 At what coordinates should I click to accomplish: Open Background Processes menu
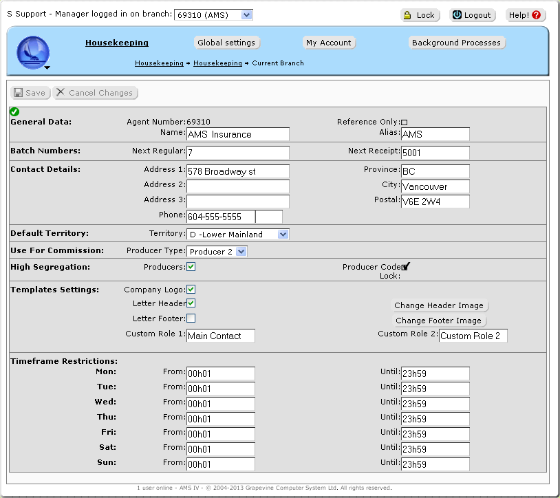(x=457, y=43)
